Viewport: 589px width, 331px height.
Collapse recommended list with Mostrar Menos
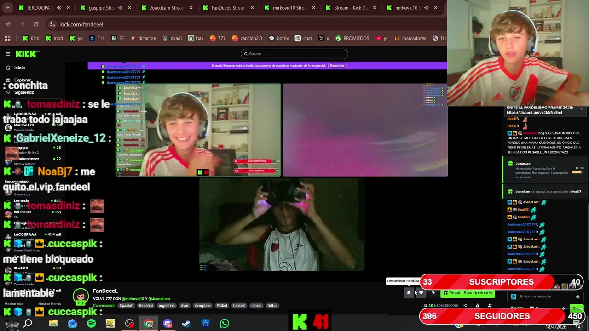tap(49, 304)
